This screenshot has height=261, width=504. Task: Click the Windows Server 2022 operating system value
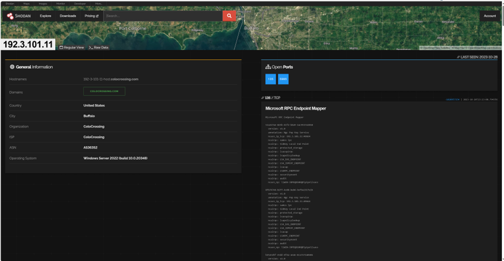click(x=115, y=158)
